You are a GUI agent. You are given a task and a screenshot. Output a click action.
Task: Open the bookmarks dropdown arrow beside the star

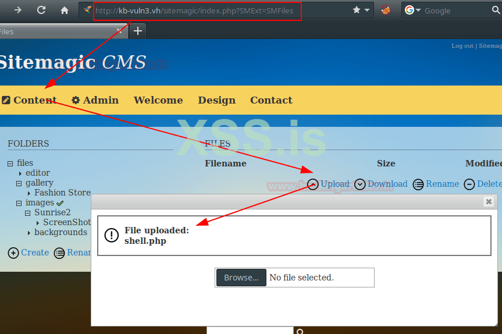(x=367, y=10)
